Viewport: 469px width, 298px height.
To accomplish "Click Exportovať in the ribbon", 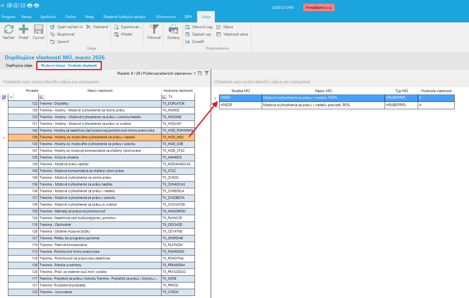I will pos(128,27).
